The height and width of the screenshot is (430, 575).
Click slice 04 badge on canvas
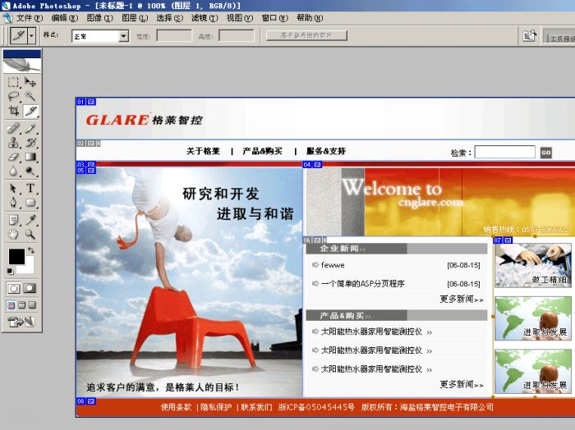coord(312,165)
